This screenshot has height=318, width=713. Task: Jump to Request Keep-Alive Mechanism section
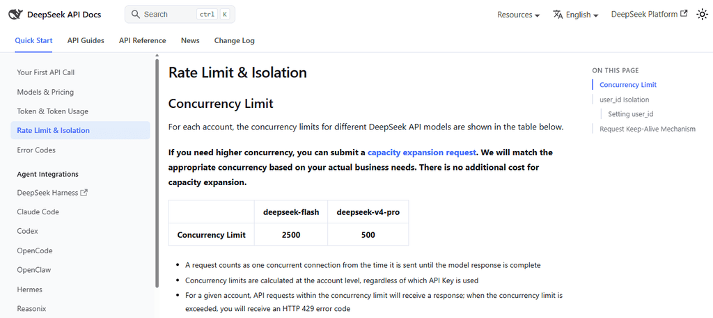click(648, 129)
